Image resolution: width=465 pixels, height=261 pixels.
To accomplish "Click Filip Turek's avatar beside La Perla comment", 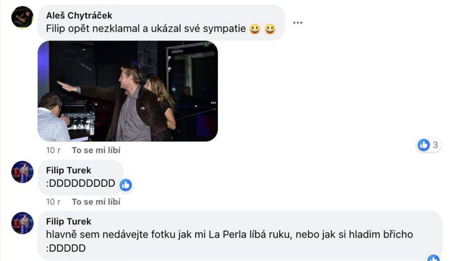I will 23,223.
